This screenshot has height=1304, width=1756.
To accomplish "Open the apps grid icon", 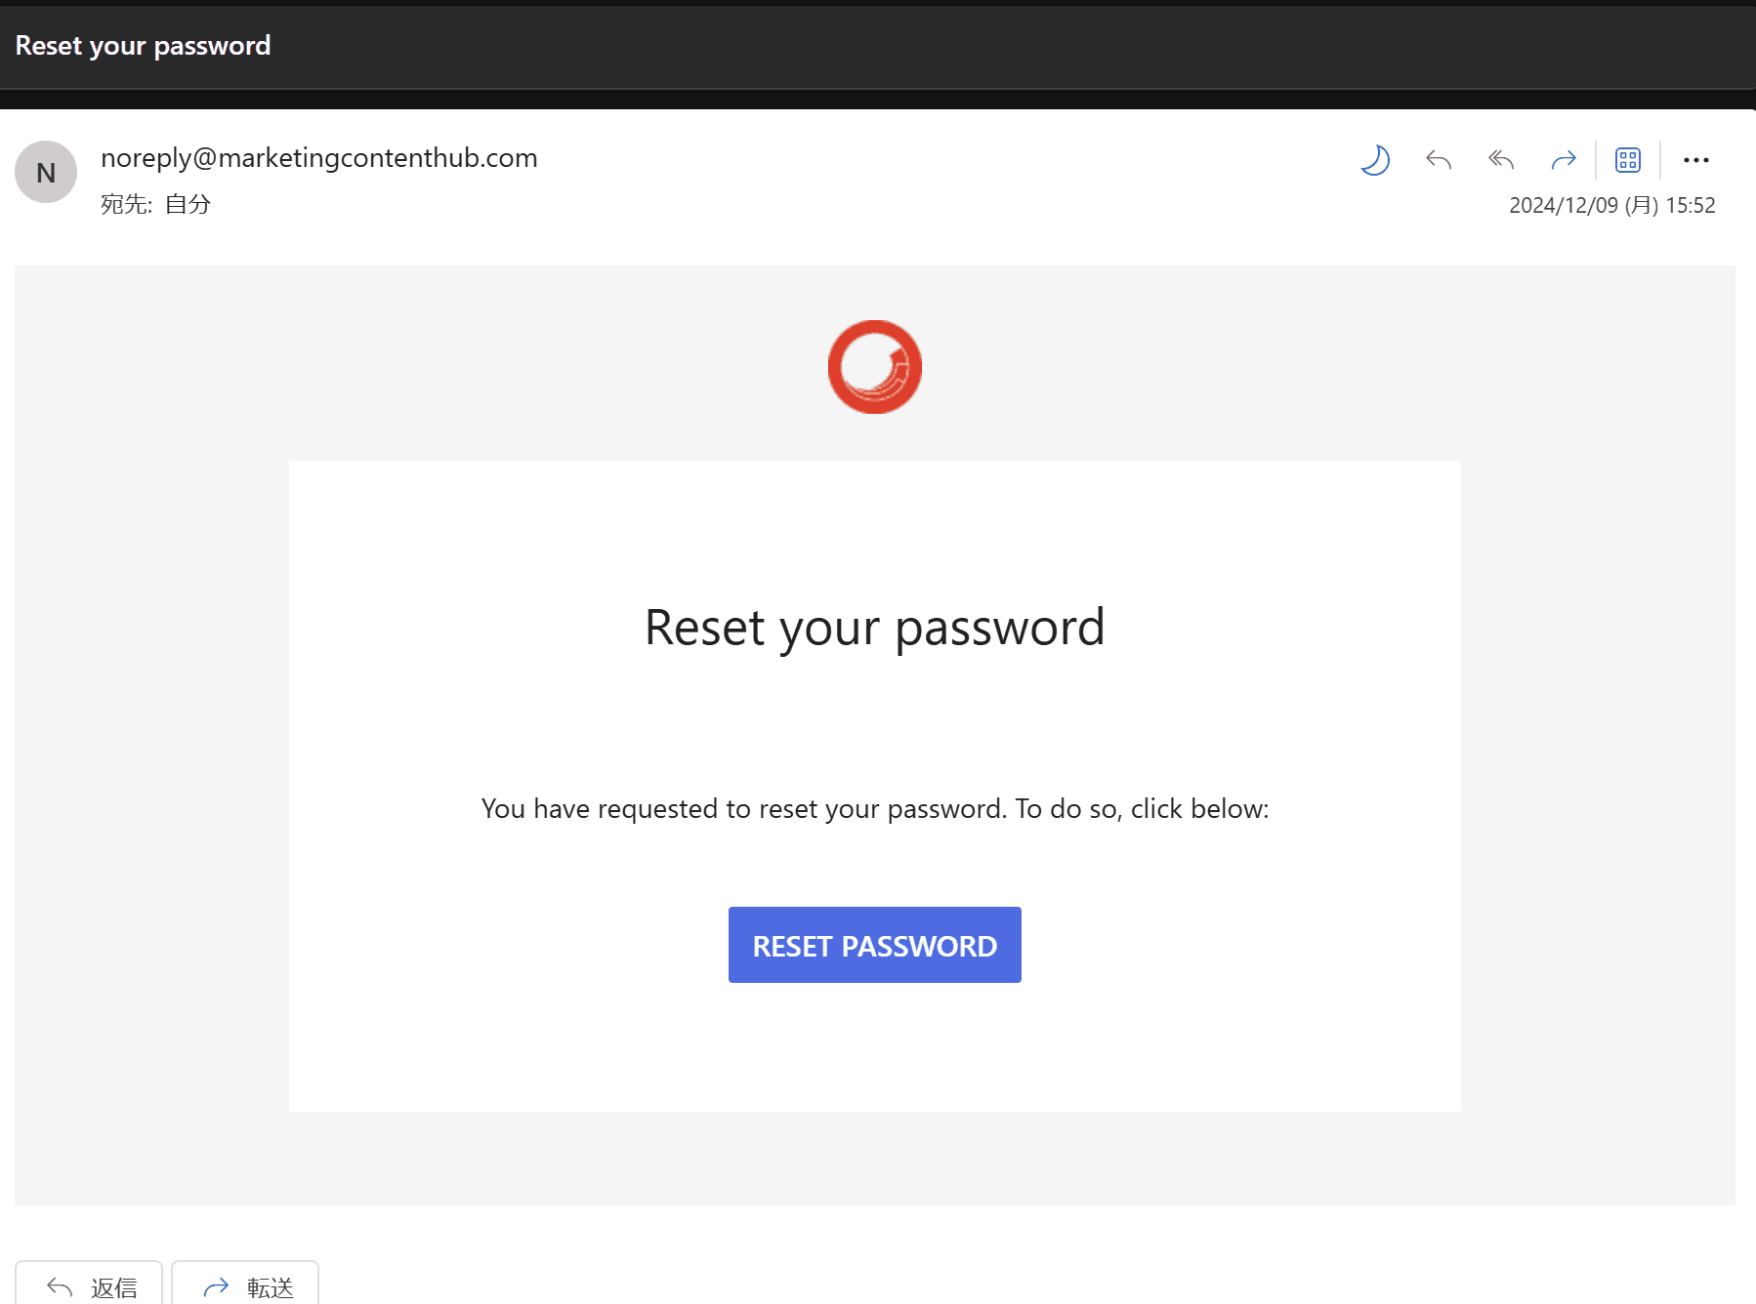I will click(x=1628, y=160).
